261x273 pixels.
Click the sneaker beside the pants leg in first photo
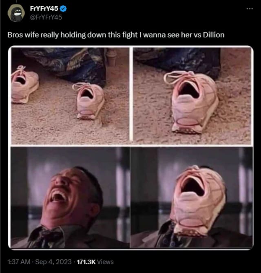[x=89, y=101]
